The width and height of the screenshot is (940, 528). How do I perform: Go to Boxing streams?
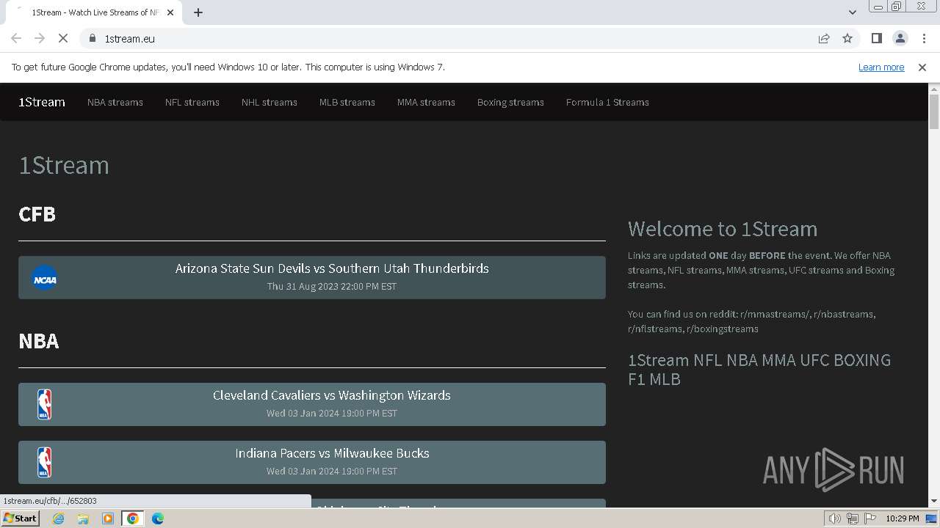coord(510,102)
